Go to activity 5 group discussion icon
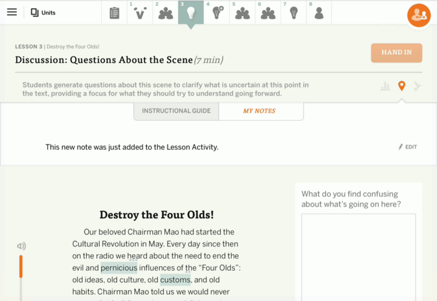 coord(242,13)
